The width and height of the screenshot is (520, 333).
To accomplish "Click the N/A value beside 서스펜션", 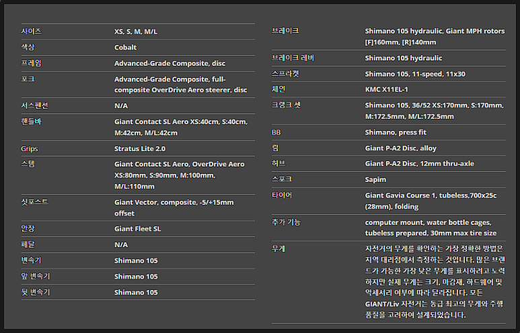I will 121,105.
